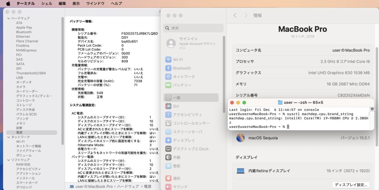This screenshot has width=379, height=190.
Task: Select Wi-Fi in System Information network list
Action: (20, 142)
